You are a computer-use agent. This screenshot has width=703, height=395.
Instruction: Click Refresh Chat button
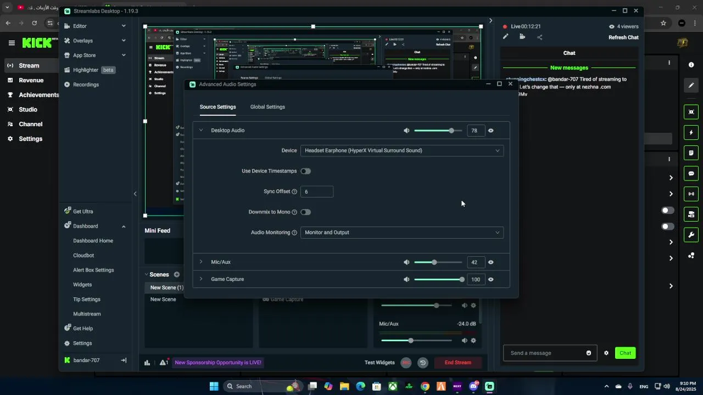(623, 37)
